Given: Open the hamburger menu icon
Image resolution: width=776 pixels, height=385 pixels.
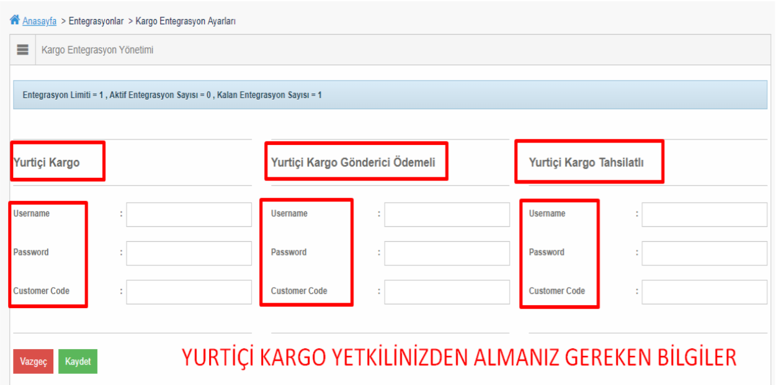Looking at the screenshot, I should [x=23, y=50].
